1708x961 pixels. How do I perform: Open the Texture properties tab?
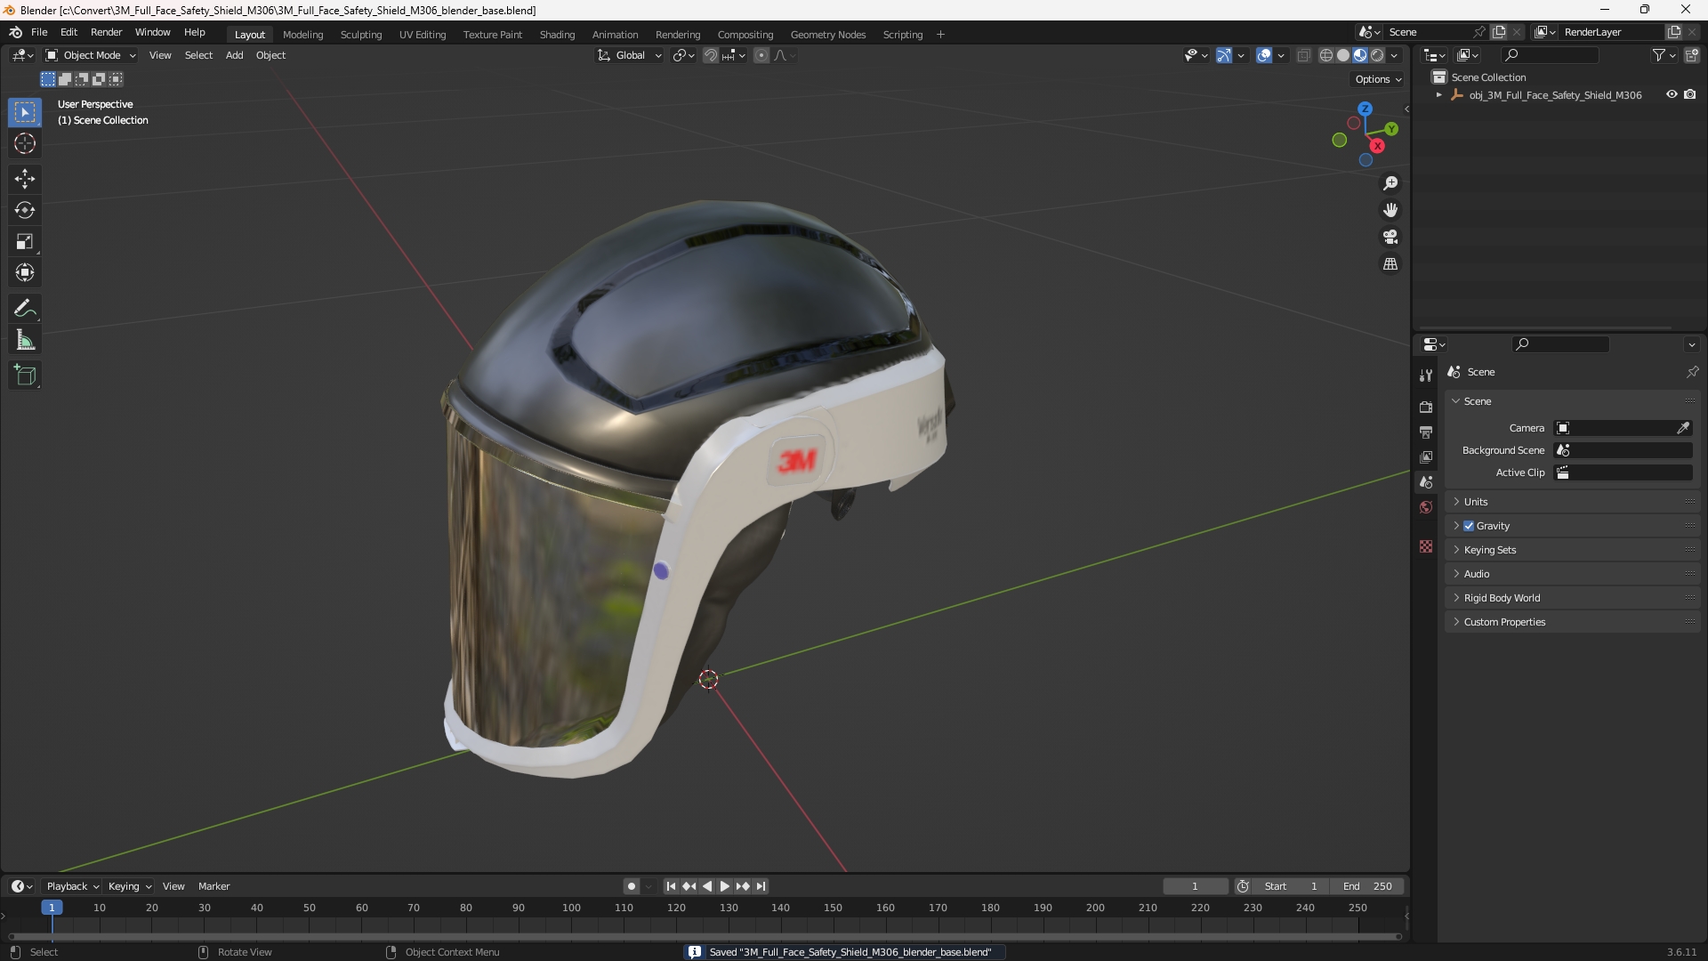pos(1426,546)
